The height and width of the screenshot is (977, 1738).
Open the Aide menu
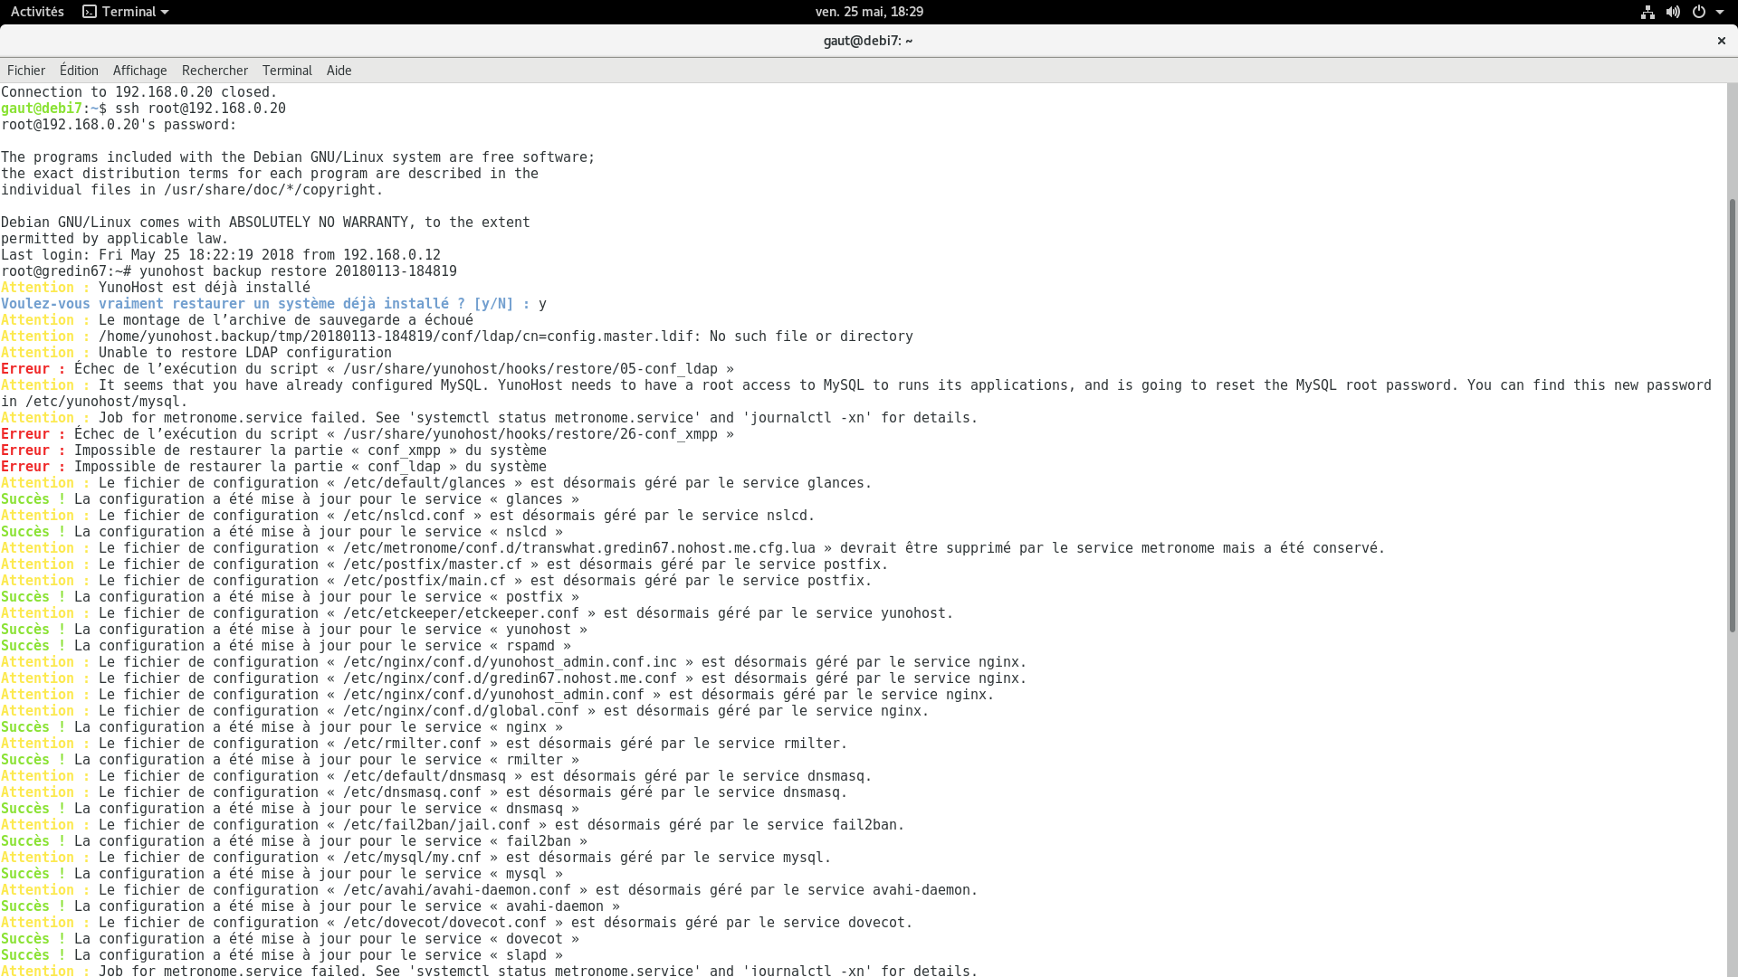click(x=339, y=71)
